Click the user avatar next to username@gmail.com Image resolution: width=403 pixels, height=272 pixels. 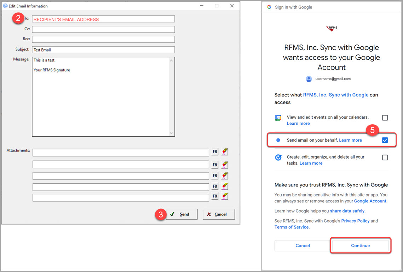[309, 79]
